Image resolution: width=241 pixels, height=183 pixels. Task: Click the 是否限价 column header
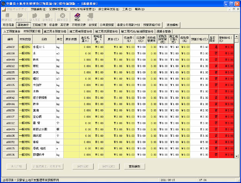pyautogui.click(x=214, y=39)
